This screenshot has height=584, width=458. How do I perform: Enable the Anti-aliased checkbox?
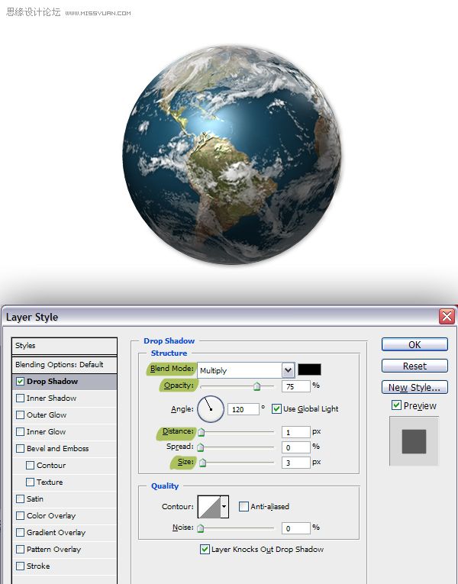pyautogui.click(x=244, y=507)
